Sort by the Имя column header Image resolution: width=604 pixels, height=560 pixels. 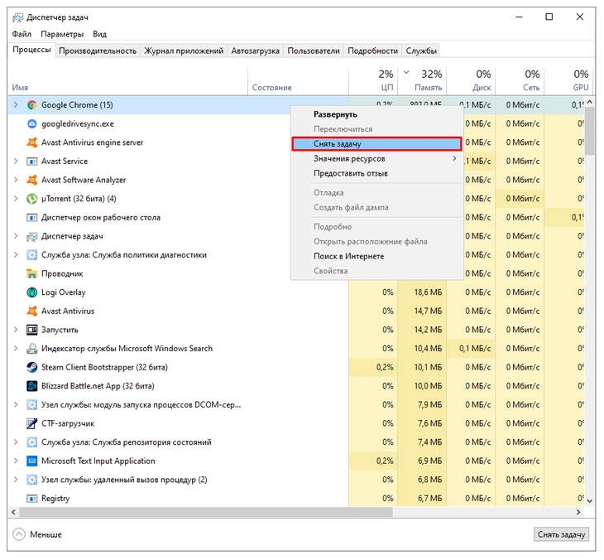point(128,80)
